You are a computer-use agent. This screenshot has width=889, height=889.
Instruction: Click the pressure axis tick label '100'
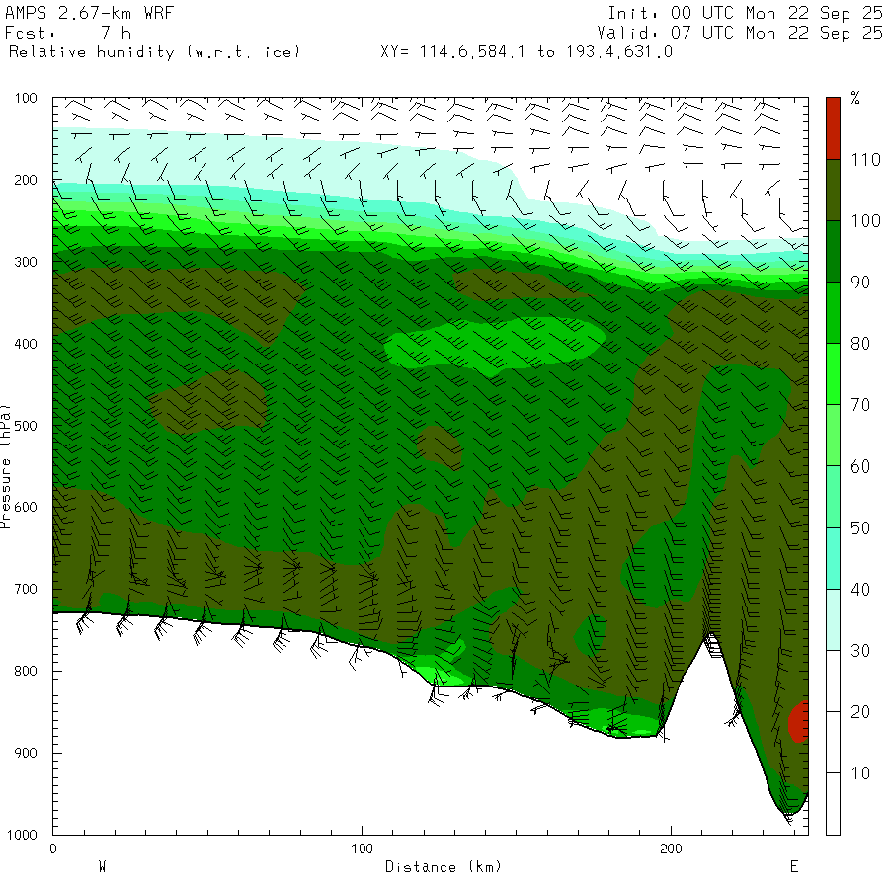[x=26, y=98]
